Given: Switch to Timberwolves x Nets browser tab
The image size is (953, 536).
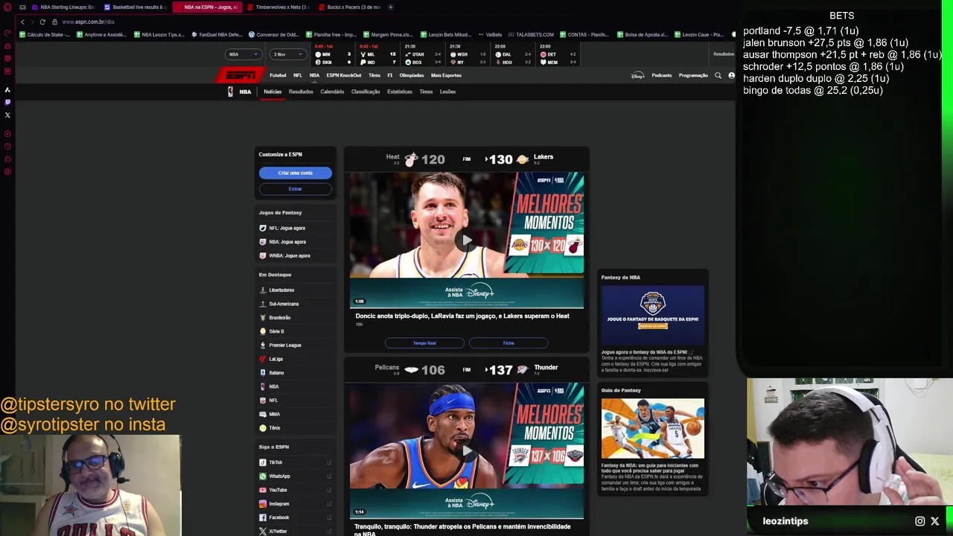Looking at the screenshot, I should tap(278, 7).
